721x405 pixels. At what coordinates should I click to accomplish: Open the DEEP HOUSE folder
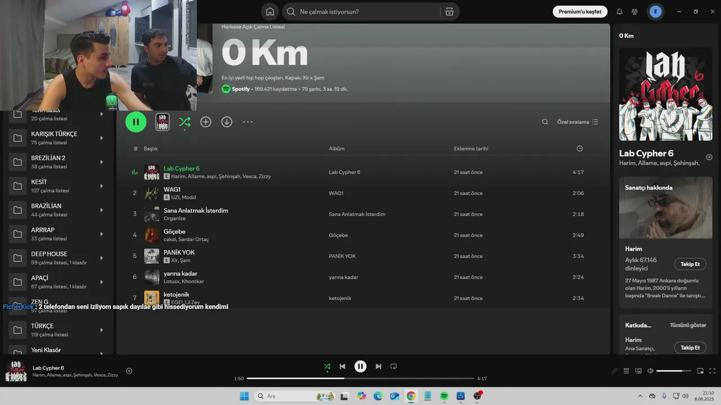click(x=59, y=258)
